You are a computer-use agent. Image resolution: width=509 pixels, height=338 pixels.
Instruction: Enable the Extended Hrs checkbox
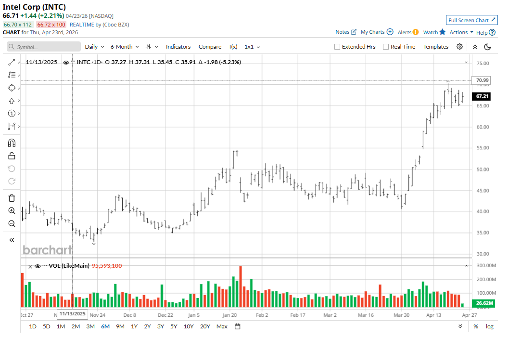[337, 47]
